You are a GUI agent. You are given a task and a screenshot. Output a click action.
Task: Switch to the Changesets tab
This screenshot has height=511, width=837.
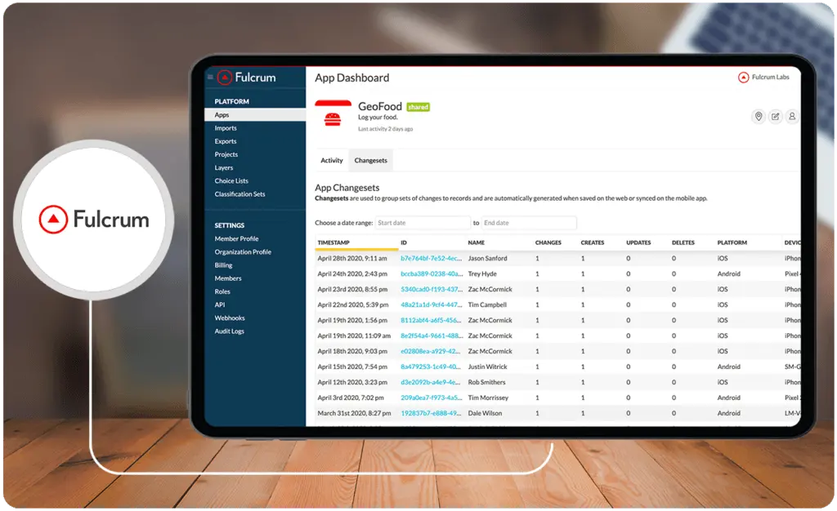pos(370,160)
